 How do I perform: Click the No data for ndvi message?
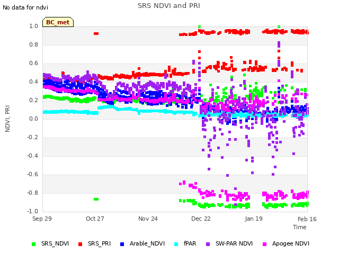pyautogui.click(x=25, y=7)
